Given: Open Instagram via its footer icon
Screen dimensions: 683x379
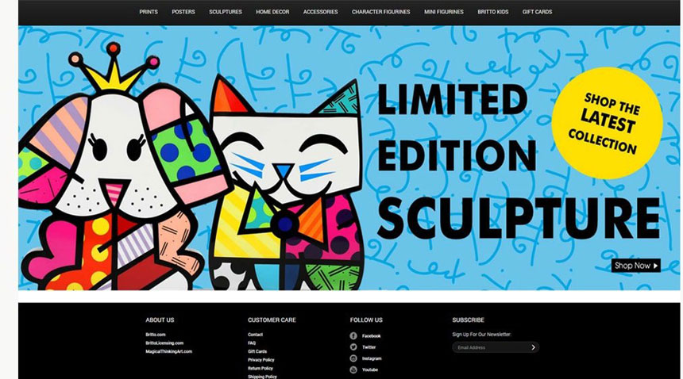Looking at the screenshot, I should (353, 358).
